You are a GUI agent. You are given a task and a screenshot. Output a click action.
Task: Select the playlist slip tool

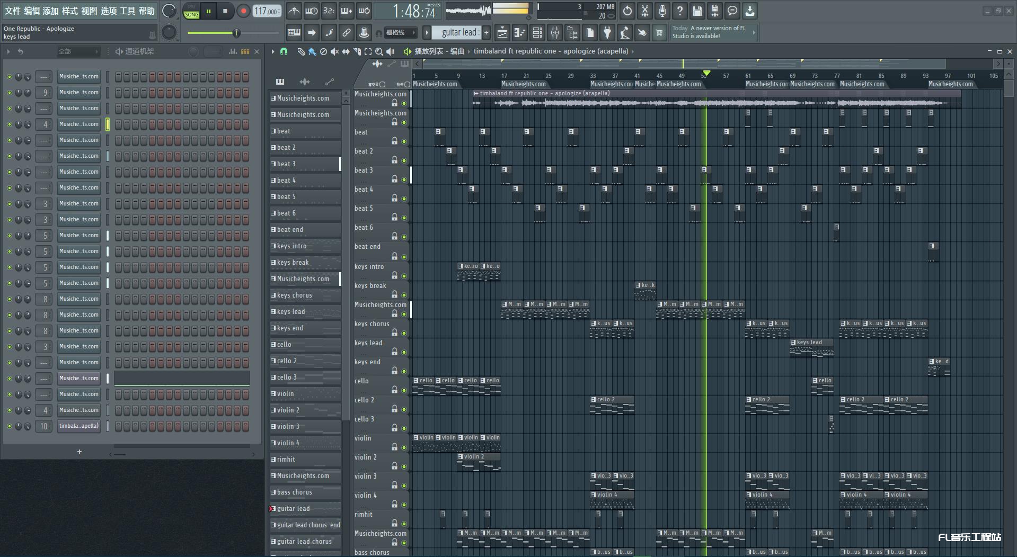[346, 51]
